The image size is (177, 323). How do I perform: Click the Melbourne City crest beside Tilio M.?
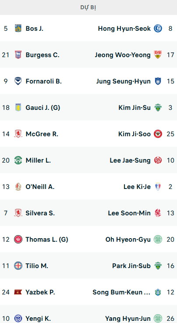(18, 265)
